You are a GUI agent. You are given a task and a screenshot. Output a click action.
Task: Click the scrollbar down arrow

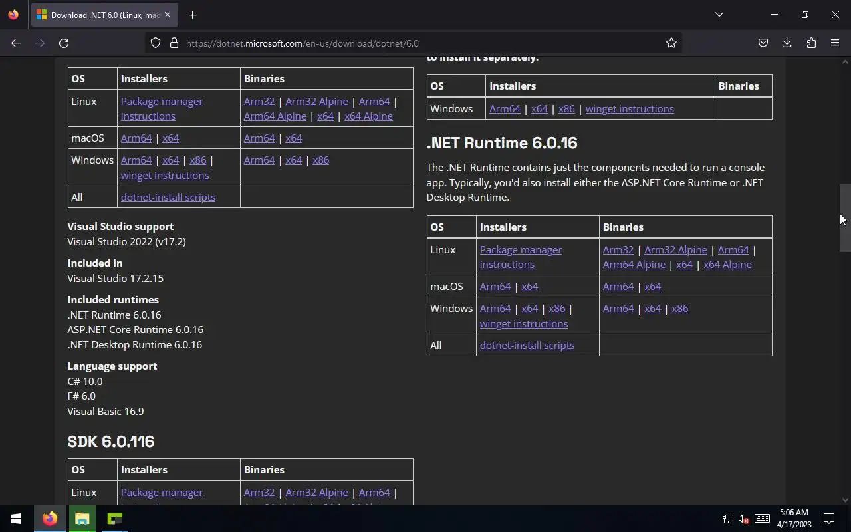point(845,499)
